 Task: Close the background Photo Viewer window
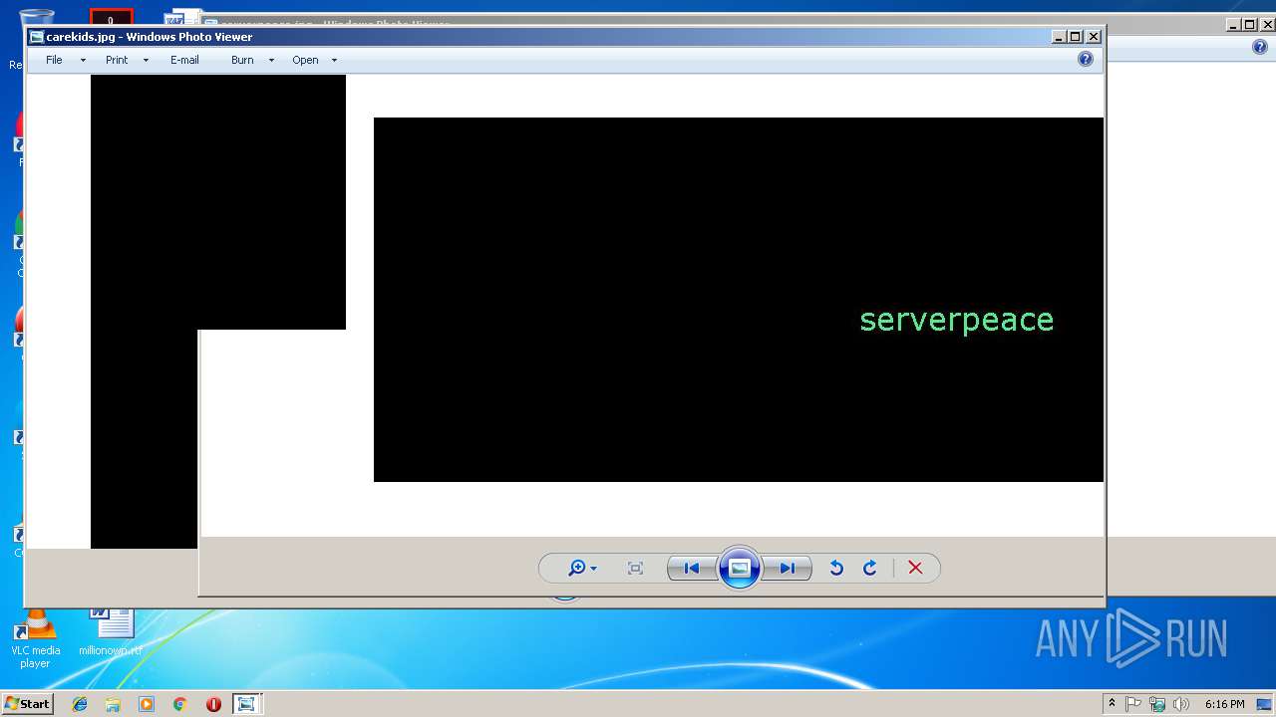point(1268,25)
